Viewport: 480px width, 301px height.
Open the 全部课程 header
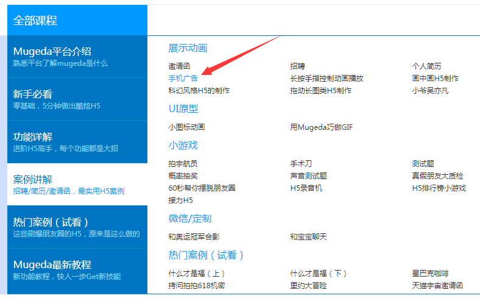pyautogui.click(x=77, y=20)
